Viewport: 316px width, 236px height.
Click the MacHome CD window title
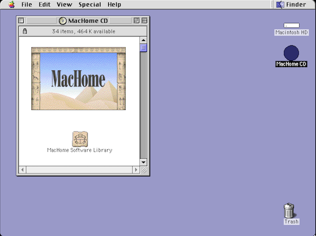88,21
